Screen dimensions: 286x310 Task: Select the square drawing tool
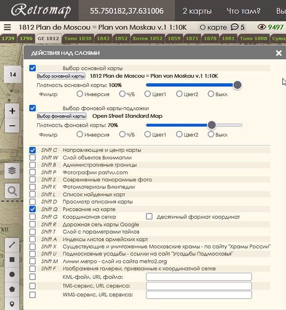pyautogui.click(x=12, y=260)
